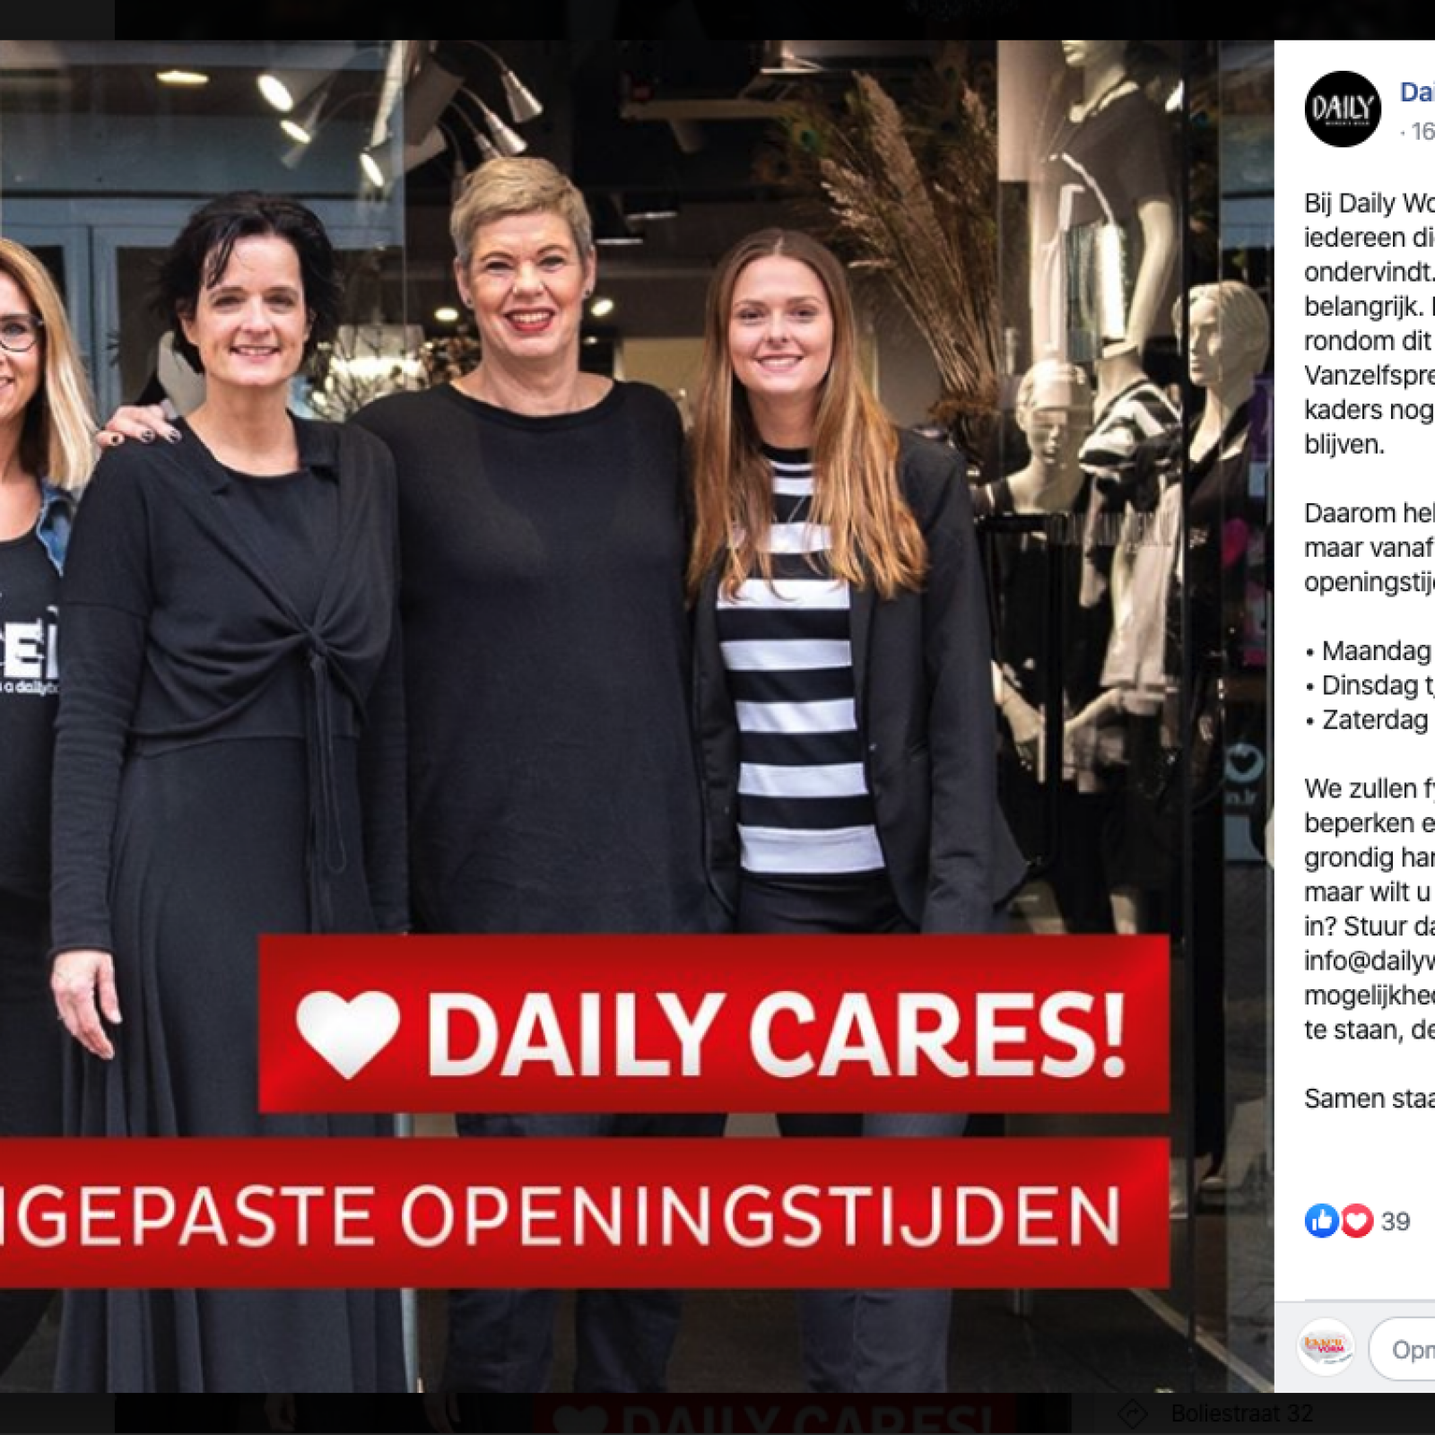The width and height of the screenshot is (1435, 1435).
Task: Click the Maandag opening hours line
Action: (1370, 650)
